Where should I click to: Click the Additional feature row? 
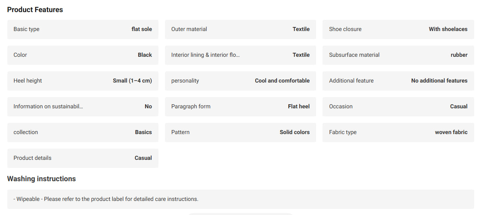(x=398, y=81)
